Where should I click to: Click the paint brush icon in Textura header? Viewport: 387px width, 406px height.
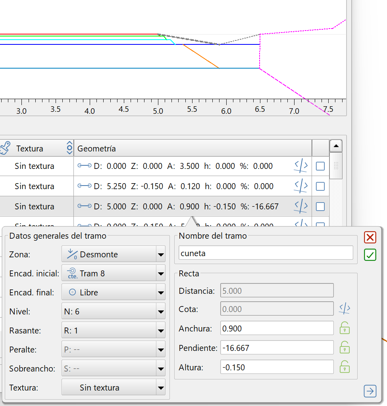(5, 148)
